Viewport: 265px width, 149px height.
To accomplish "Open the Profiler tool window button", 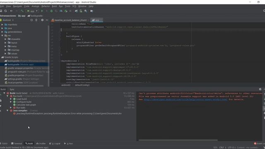I will coord(41,144).
